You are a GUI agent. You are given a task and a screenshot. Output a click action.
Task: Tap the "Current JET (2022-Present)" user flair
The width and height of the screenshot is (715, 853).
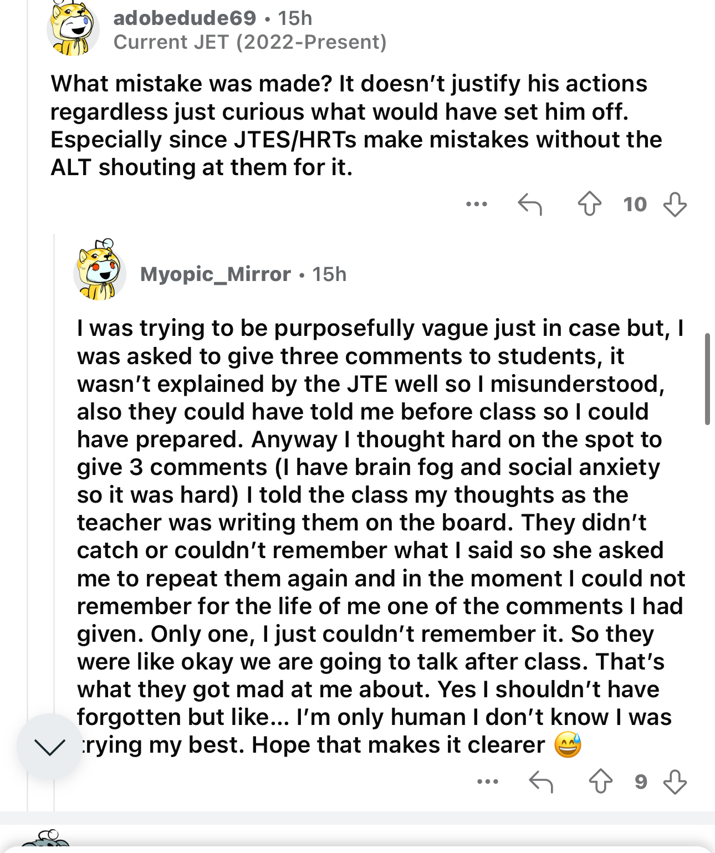click(x=250, y=42)
